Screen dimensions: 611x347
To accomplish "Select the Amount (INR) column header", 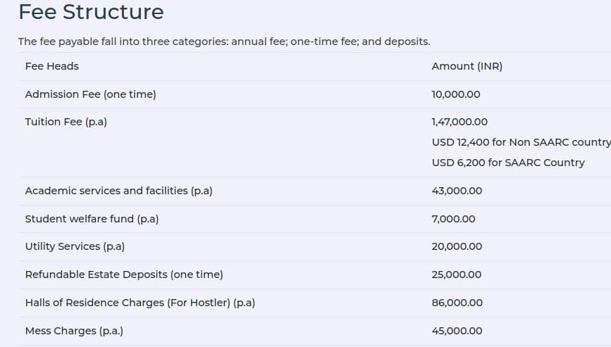I will [x=467, y=67].
